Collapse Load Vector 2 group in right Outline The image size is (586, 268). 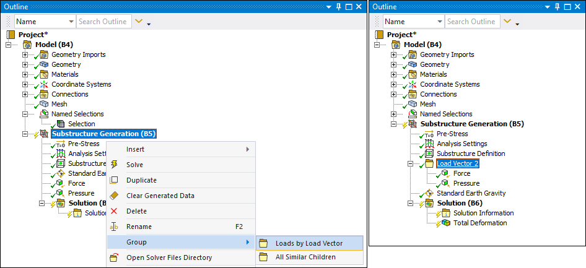tap(410, 163)
